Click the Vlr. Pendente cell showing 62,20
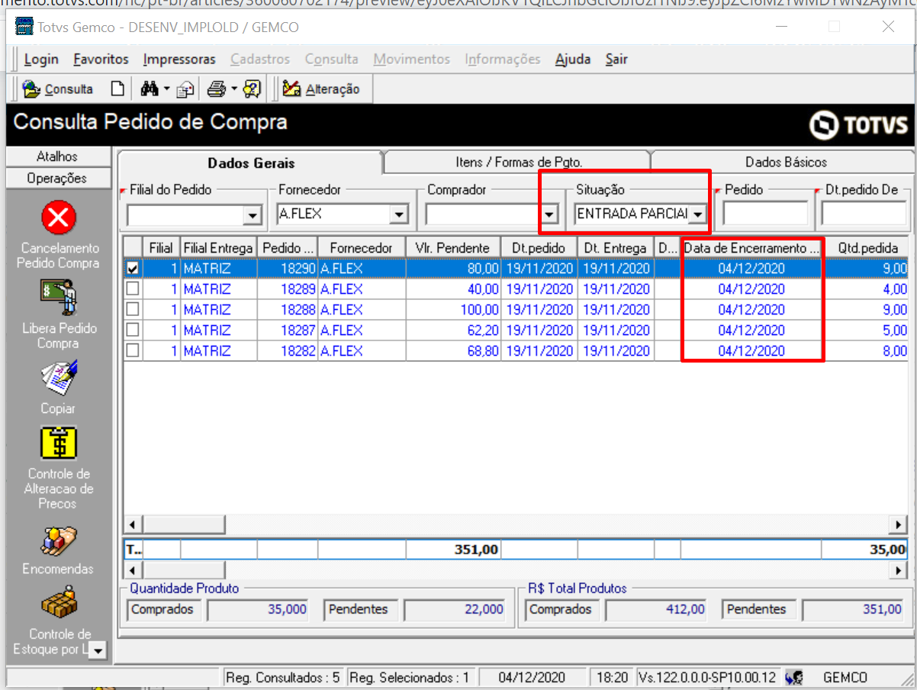The width and height of the screenshot is (917, 690). point(453,330)
